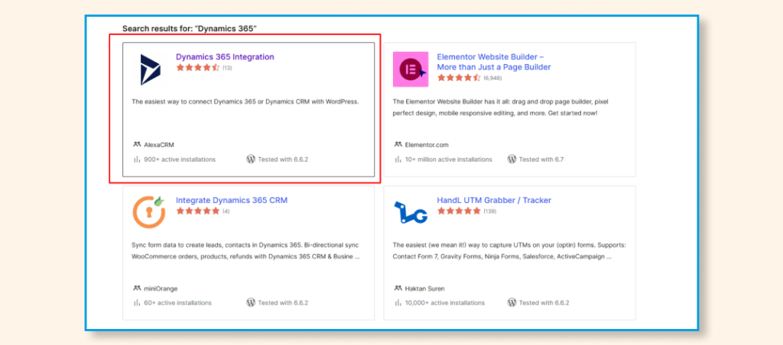783x345 pixels.
Task: Click the miniOrange author name
Action: tap(161, 289)
